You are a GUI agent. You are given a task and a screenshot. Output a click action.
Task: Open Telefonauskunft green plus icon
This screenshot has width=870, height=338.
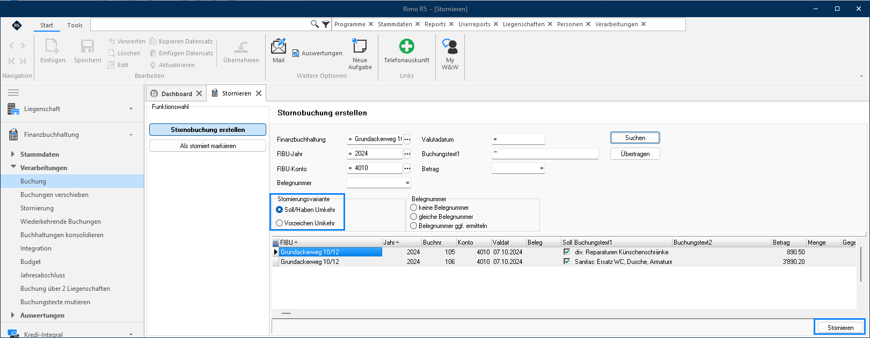click(x=407, y=46)
